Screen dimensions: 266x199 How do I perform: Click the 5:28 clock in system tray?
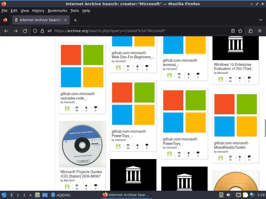261,195
